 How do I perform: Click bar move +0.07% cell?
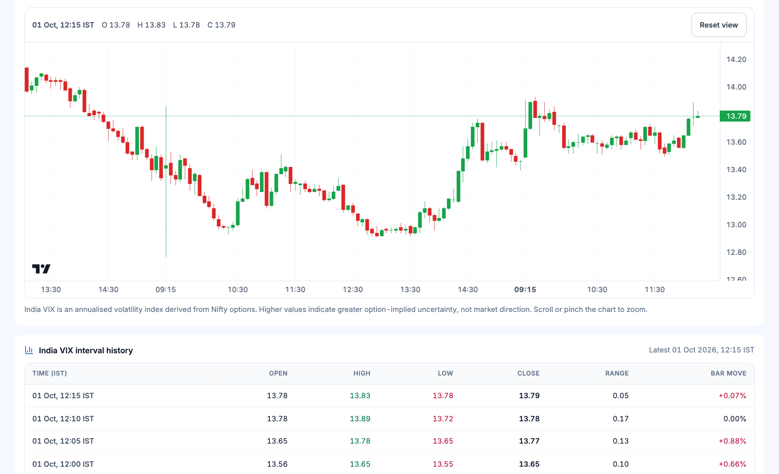pos(732,396)
